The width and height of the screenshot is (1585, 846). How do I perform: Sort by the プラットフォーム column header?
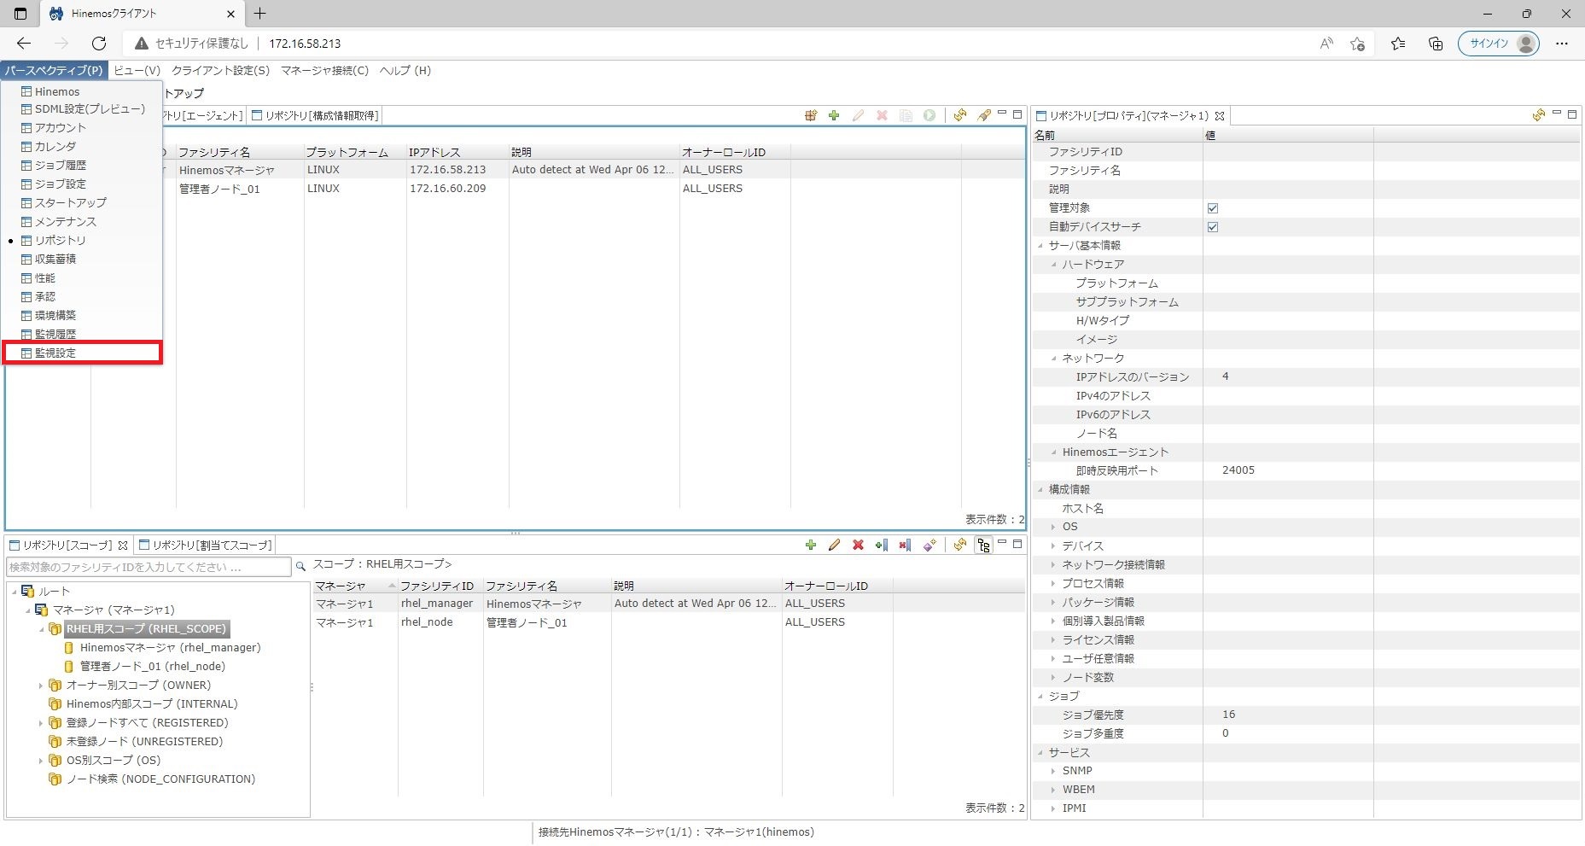coord(355,152)
